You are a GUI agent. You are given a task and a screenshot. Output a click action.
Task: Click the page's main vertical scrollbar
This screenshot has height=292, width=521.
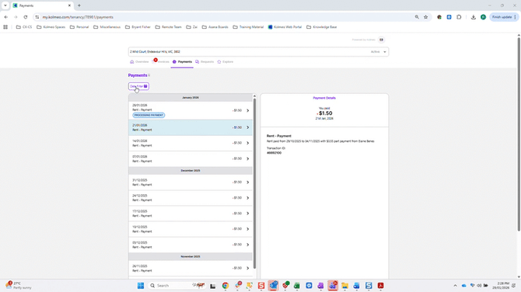(519, 134)
